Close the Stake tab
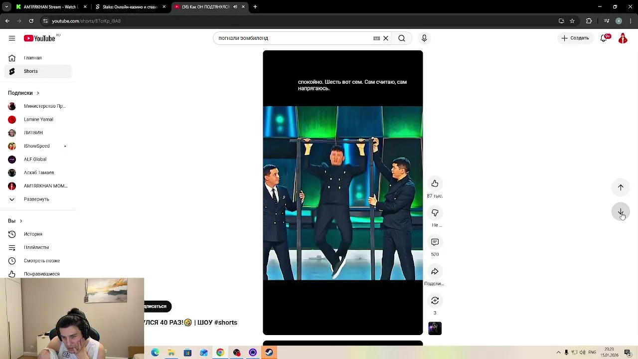 click(164, 7)
